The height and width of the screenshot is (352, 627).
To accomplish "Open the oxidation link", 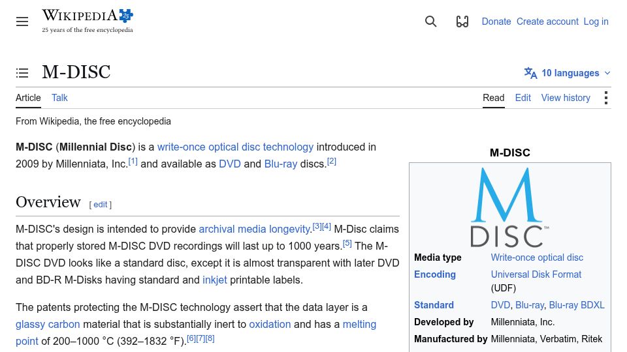I will coord(270,324).
